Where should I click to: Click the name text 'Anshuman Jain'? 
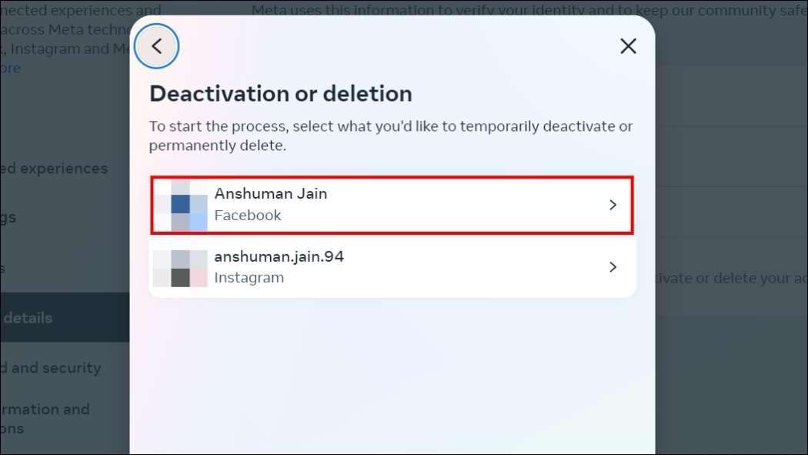(270, 193)
